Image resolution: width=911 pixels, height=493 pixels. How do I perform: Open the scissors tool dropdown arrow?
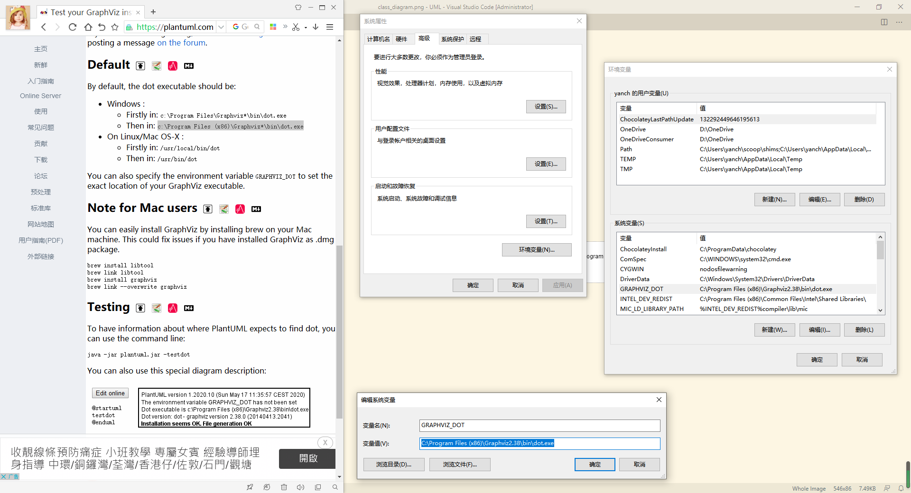(x=305, y=27)
